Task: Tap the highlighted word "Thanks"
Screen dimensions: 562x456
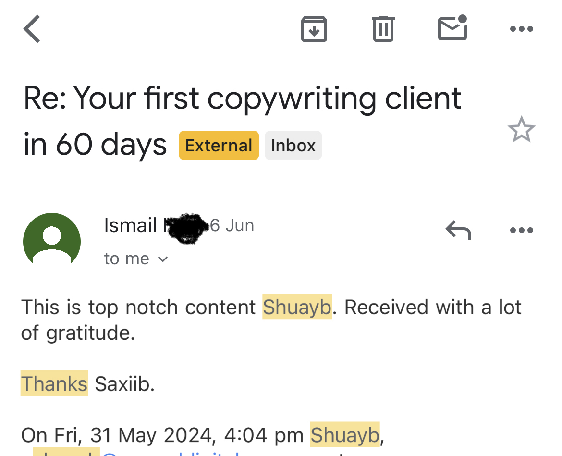Action: coord(54,384)
